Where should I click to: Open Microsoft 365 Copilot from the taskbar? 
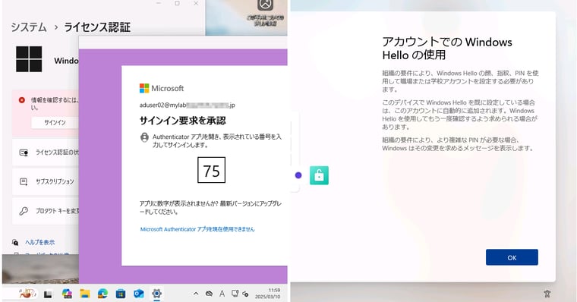click(67, 294)
